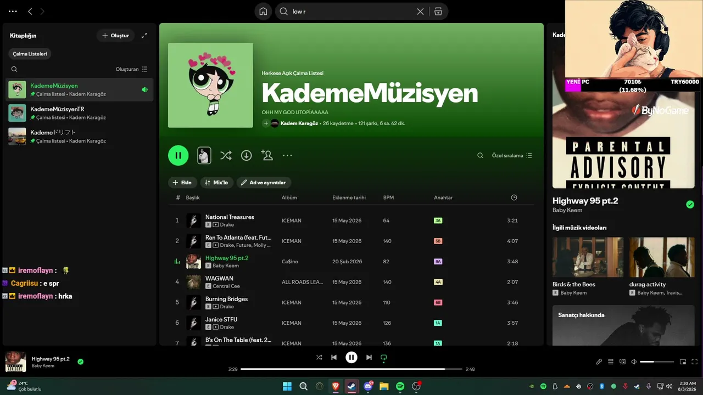
Task: Select the KademeMüzisyenTR playlist in library
Action: pyautogui.click(x=80, y=113)
